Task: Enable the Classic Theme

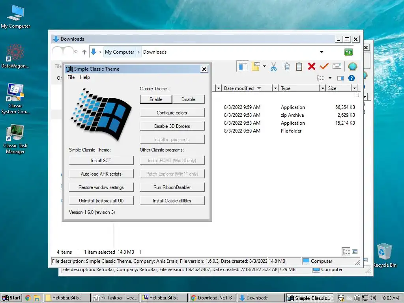Action: 156,99
